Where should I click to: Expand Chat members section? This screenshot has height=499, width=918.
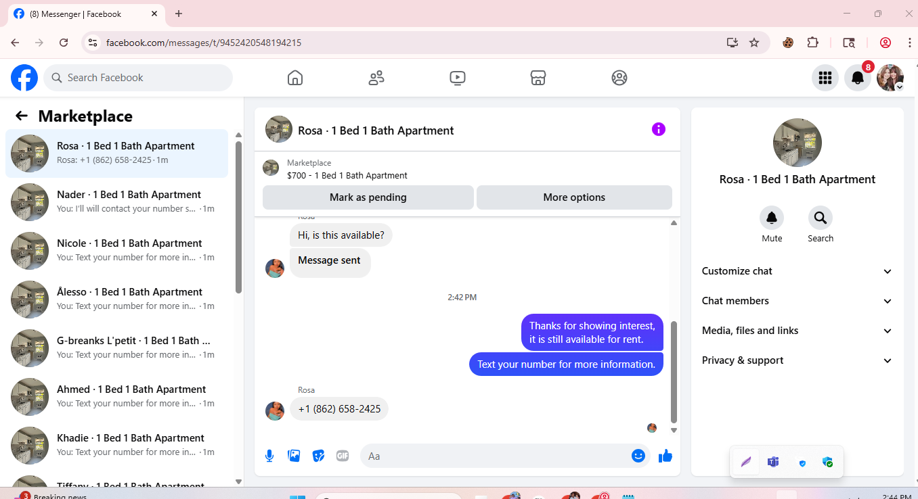point(797,301)
